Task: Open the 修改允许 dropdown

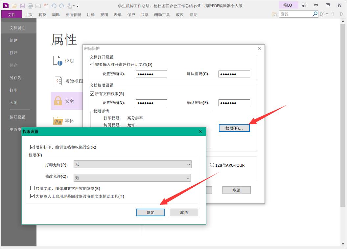Action: point(188,177)
